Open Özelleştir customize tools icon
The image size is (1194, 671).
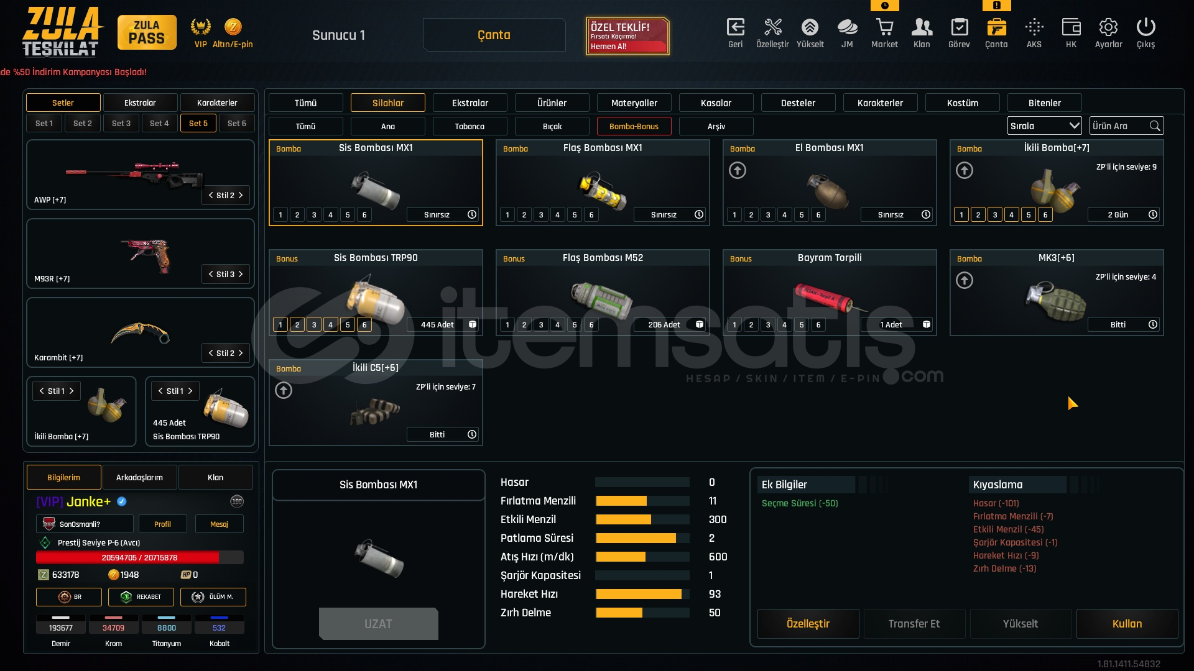pos(772,27)
